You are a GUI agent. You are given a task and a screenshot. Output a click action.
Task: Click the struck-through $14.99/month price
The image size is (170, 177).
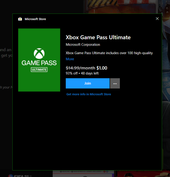pos(80,68)
